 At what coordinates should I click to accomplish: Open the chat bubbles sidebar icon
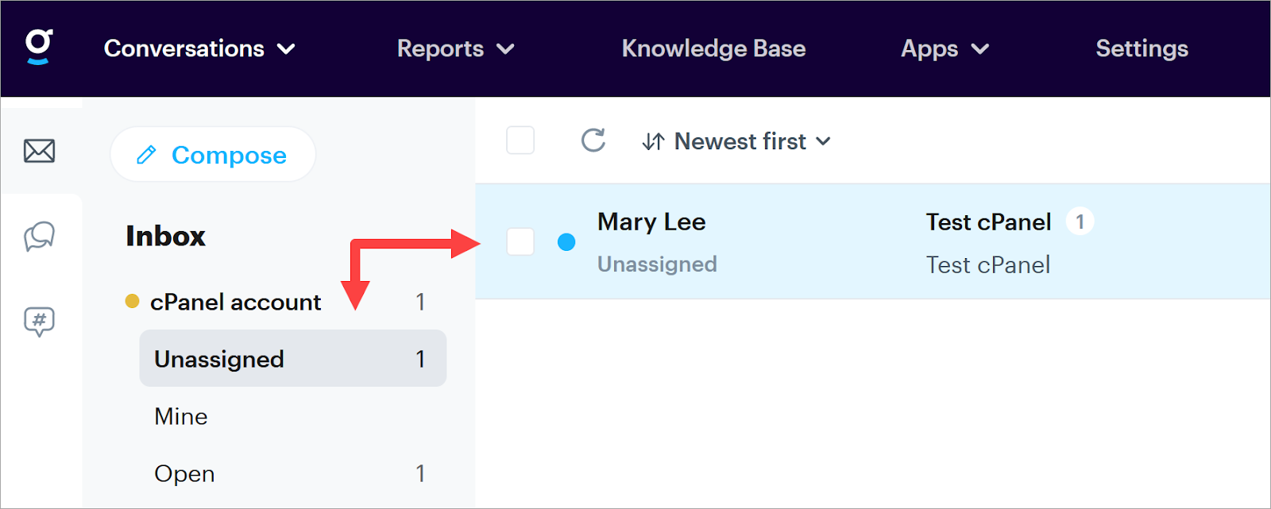pos(39,236)
